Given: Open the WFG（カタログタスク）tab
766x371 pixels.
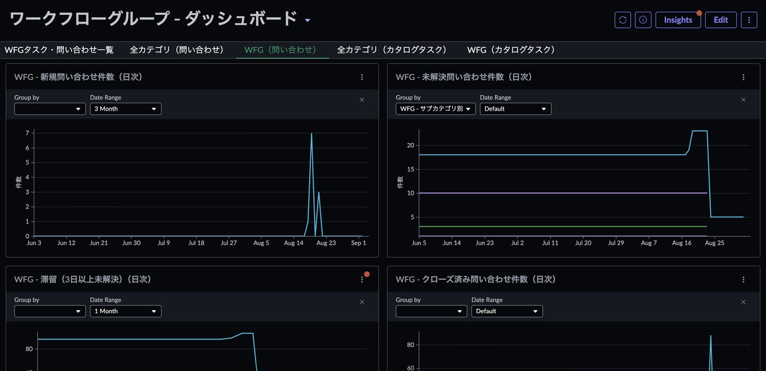Looking at the screenshot, I should 513,50.
